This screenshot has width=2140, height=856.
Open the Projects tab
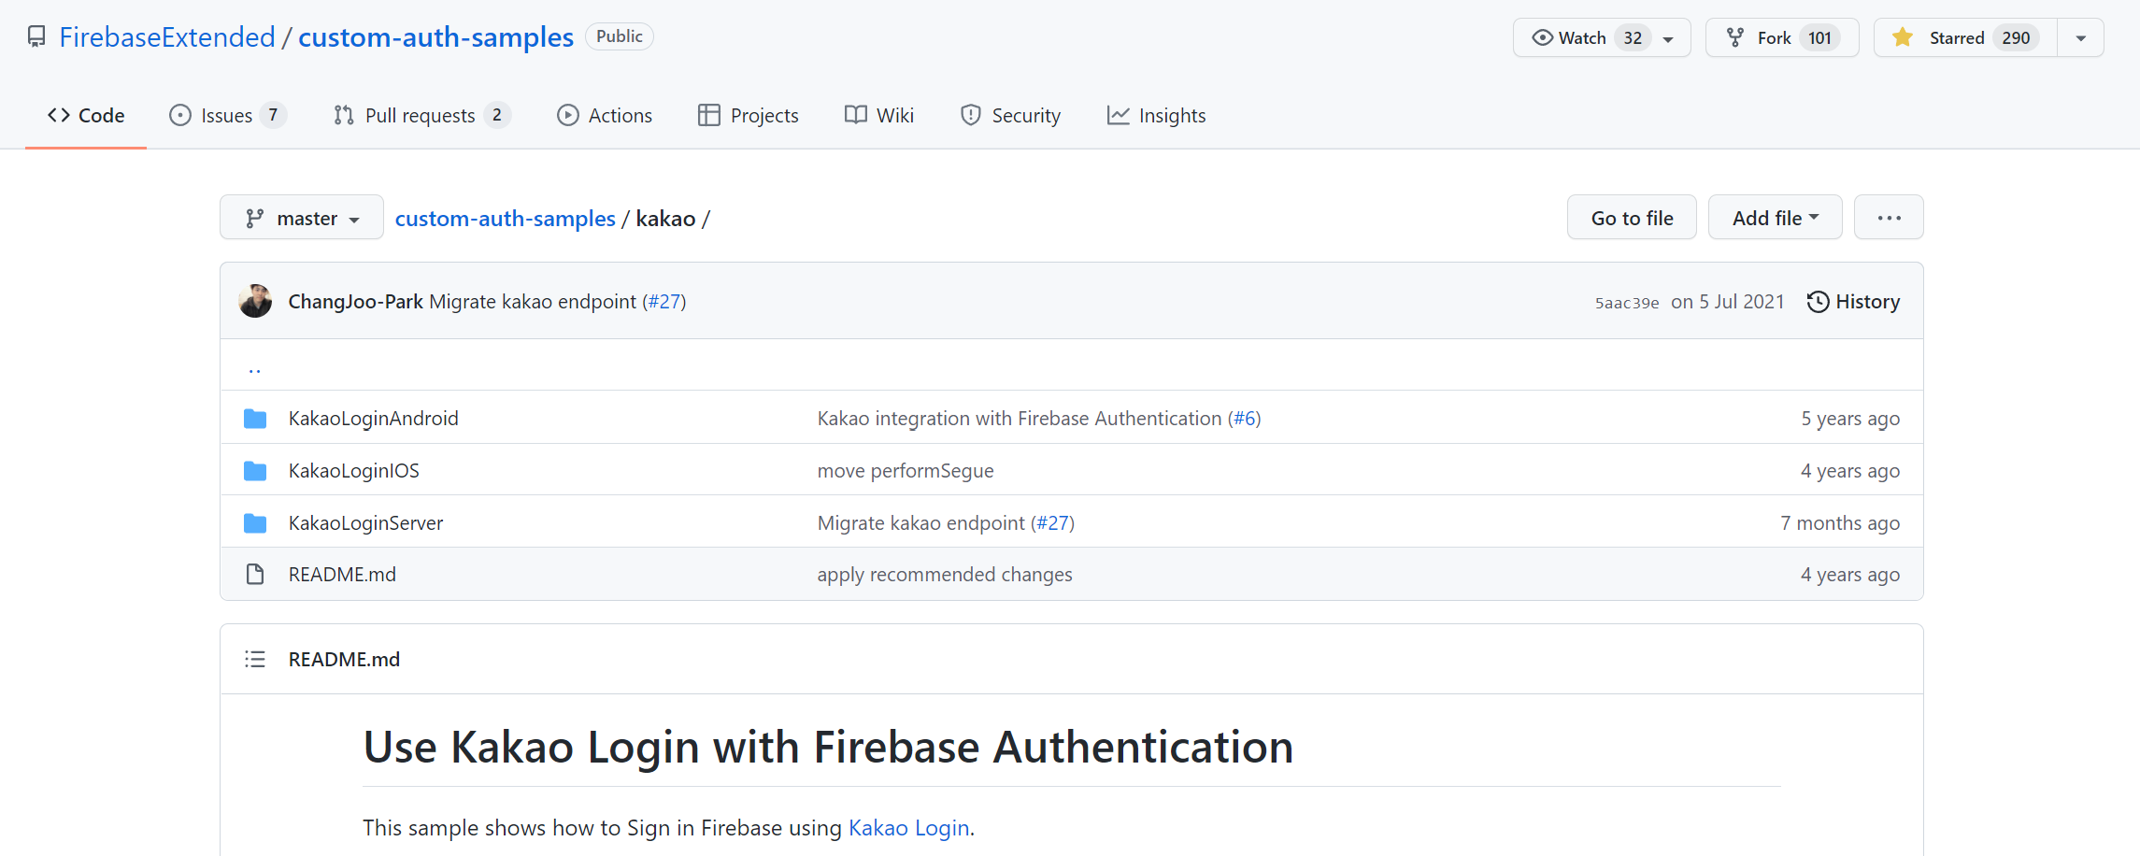pyautogui.click(x=749, y=116)
